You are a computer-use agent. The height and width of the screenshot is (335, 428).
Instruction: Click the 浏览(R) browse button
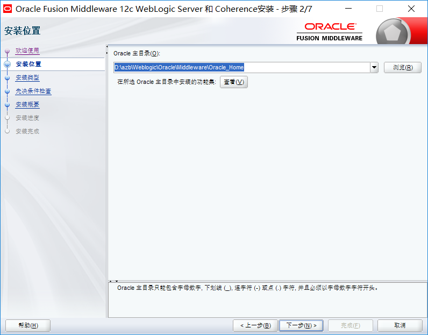(x=403, y=67)
